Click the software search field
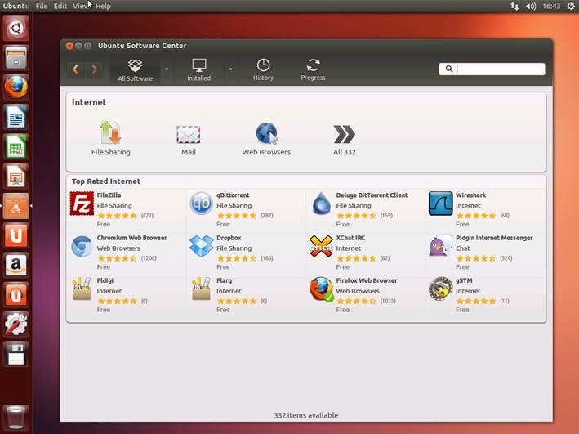The image size is (579, 434). click(492, 69)
